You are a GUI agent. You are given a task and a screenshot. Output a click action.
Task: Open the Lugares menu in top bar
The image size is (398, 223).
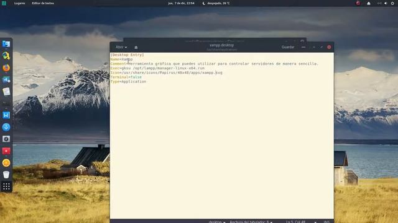coord(19,3)
